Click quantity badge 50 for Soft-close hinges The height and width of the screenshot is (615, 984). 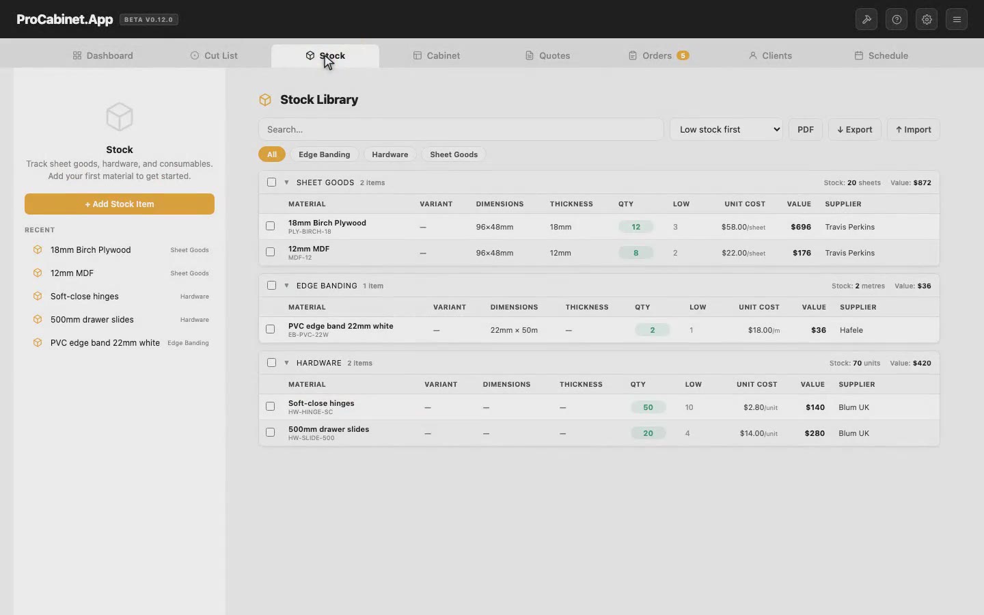(648, 407)
